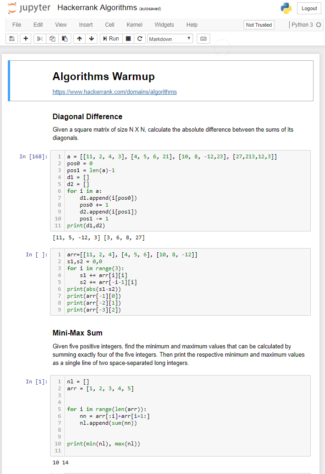Run the selected cell
The image size is (325, 474).
coord(111,39)
